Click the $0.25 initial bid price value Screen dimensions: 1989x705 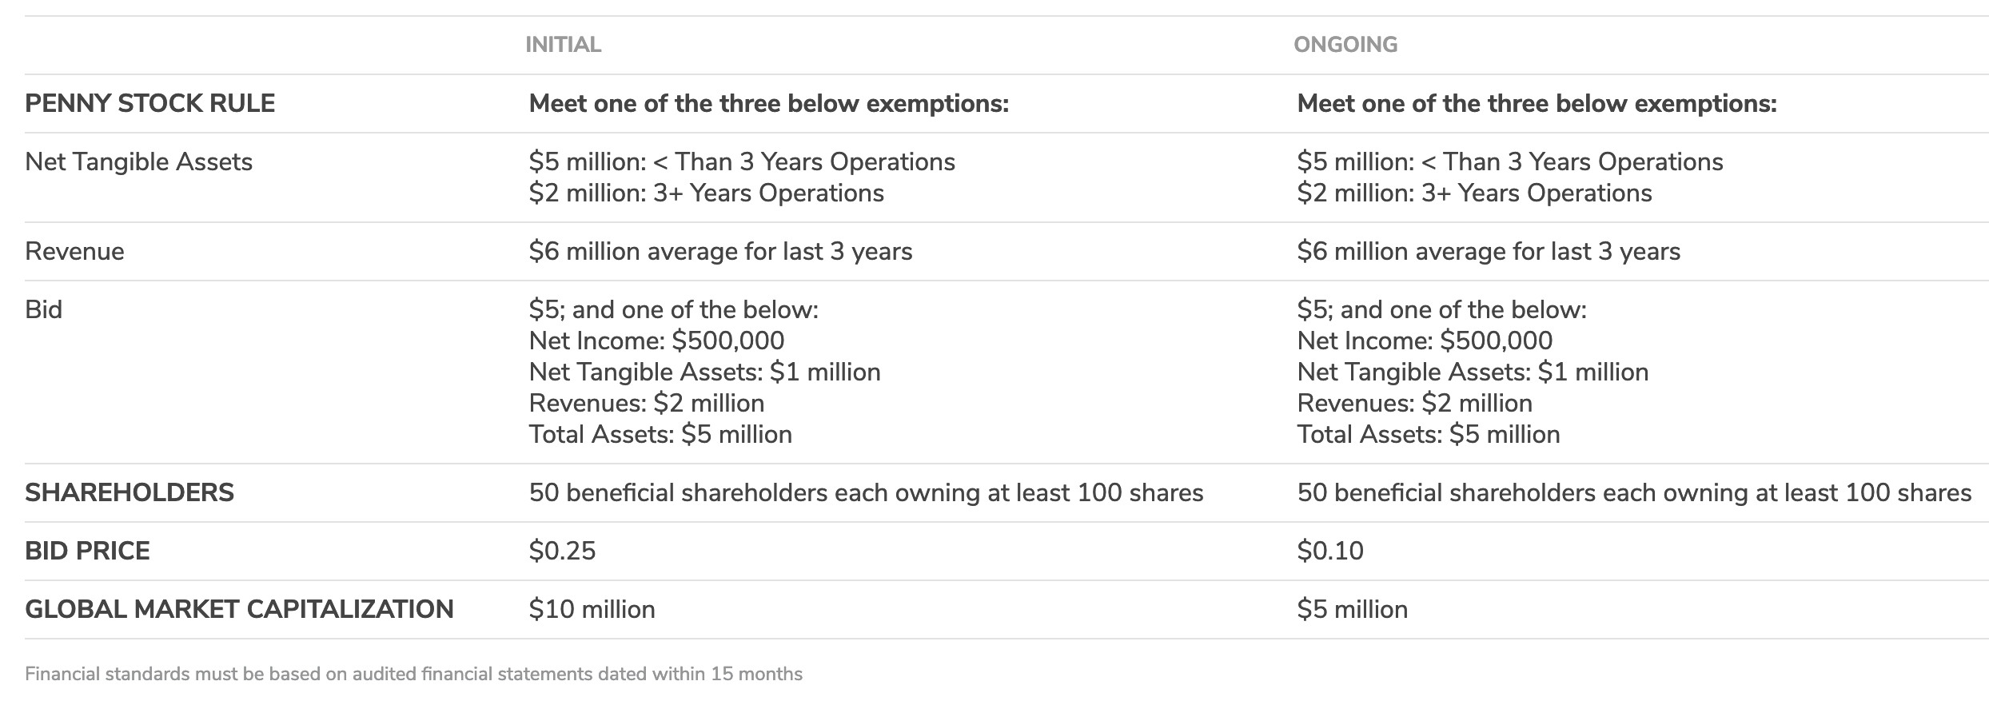pyautogui.click(x=562, y=552)
